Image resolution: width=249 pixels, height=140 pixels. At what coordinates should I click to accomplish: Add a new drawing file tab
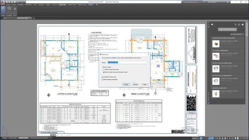coord(34,18)
